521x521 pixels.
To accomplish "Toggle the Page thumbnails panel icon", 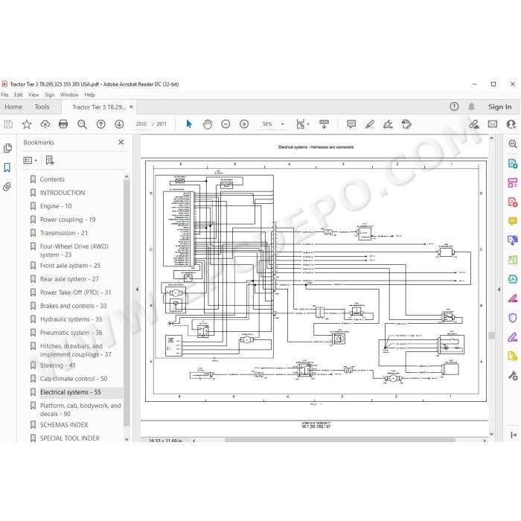I will 7,148.
